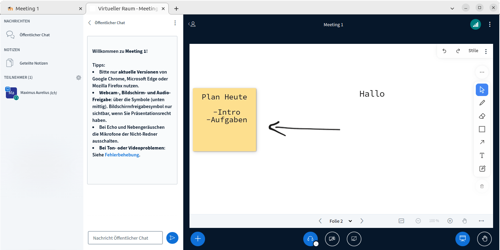
Task: Select the Eraser tool
Action: pyautogui.click(x=482, y=116)
